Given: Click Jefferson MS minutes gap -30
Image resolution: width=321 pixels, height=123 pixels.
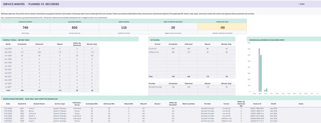Looking at the screenshot, I should [x=226, y=52].
